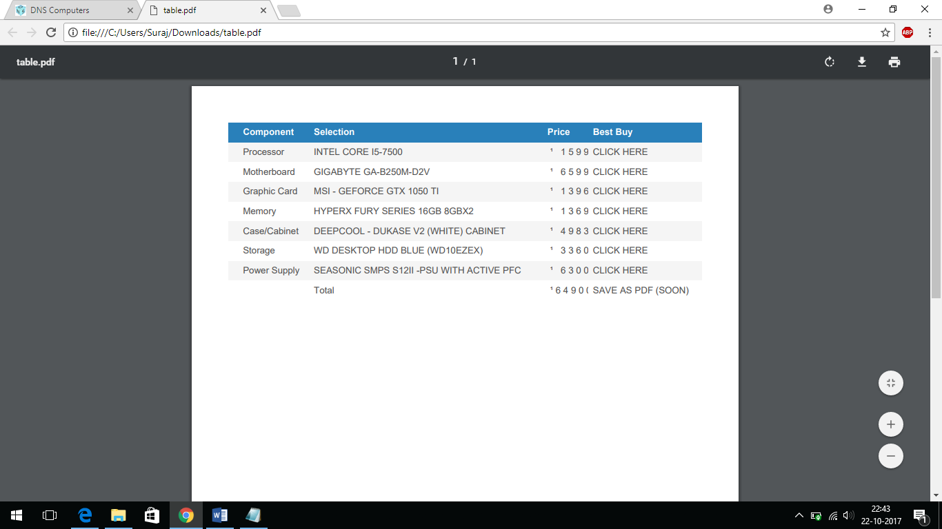This screenshot has height=529, width=942.
Task: Open the Windows Start menu
Action: pos(17,515)
